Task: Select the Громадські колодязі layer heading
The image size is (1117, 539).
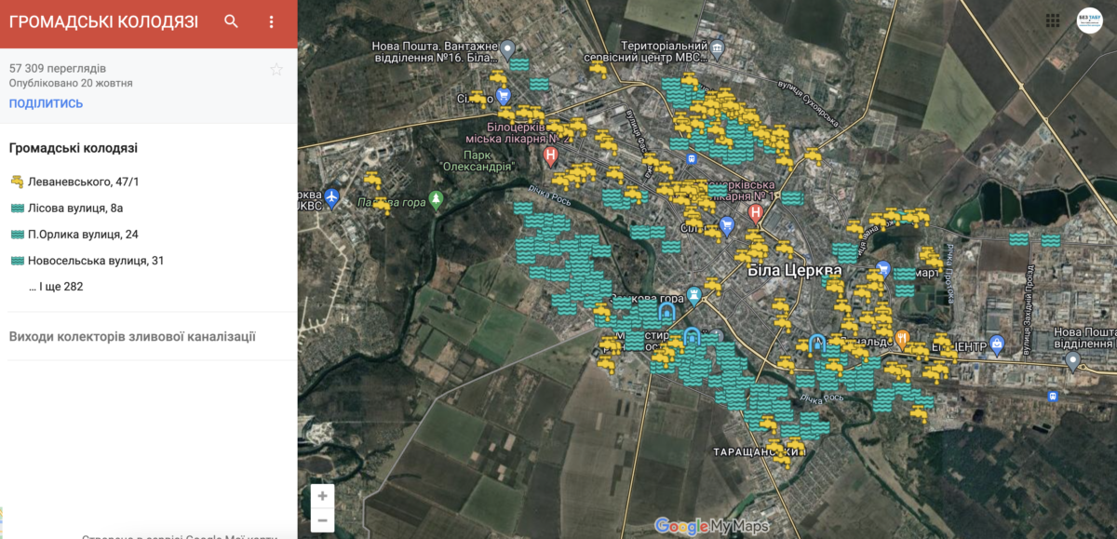Action: click(x=74, y=148)
